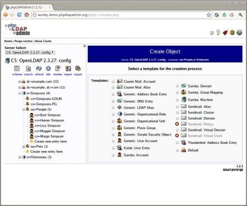
Task: Click the red bug report icon
Action: coord(225,33)
